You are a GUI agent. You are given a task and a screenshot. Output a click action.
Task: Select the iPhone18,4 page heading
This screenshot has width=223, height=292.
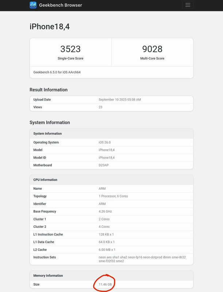click(x=50, y=26)
